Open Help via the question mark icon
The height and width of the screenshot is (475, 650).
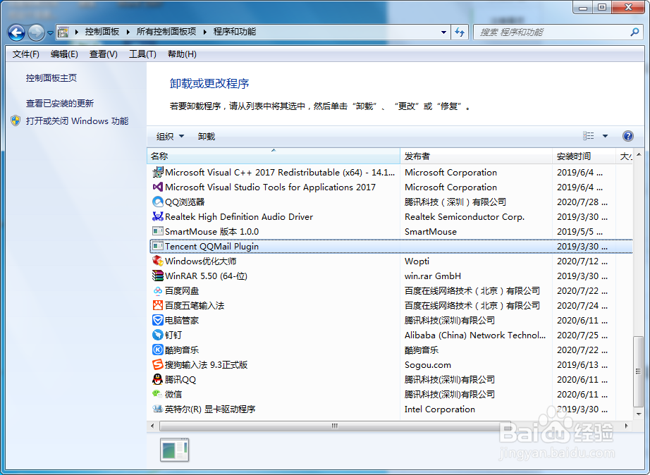627,135
